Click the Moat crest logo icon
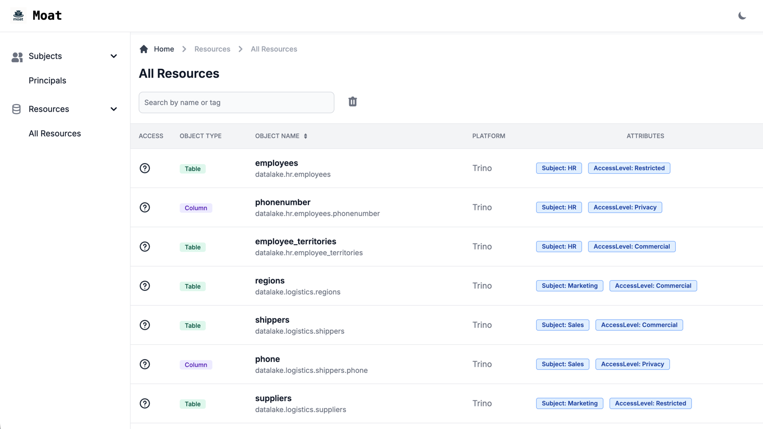 point(18,15)
